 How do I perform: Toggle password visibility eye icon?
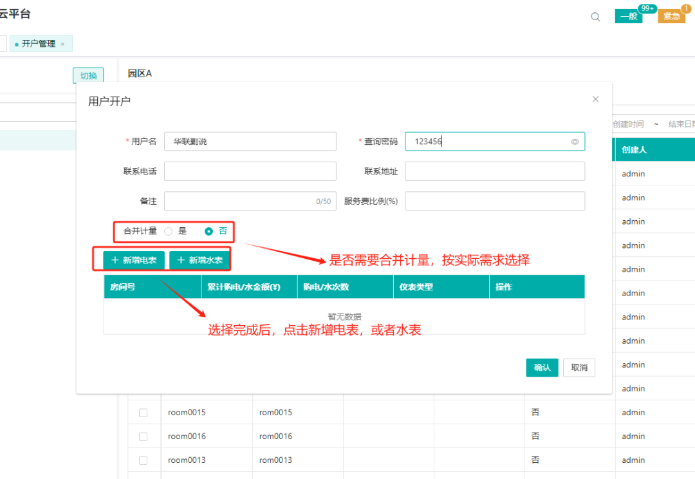click(575, 142)
